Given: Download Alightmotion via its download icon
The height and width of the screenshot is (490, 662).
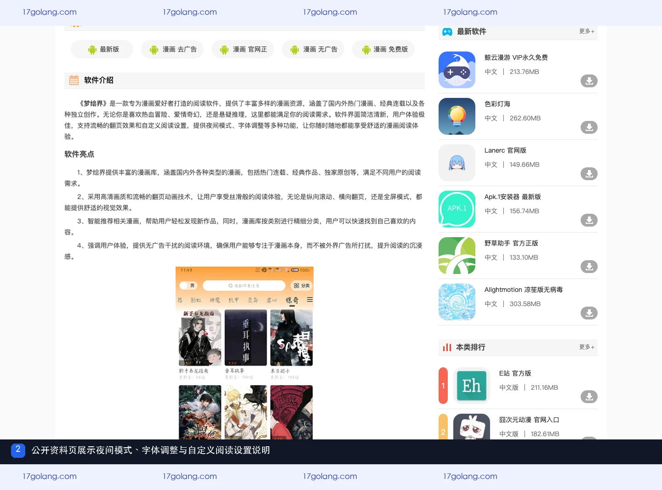Looking at the screenshot, I should [x=589, y=313].
